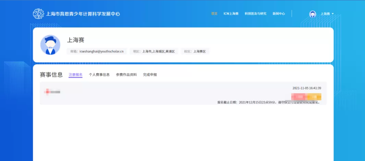Click 上海市育思青少年计算科学发展中心 title
Viewport: 365px width, 161px height.
tap(83, 14)
